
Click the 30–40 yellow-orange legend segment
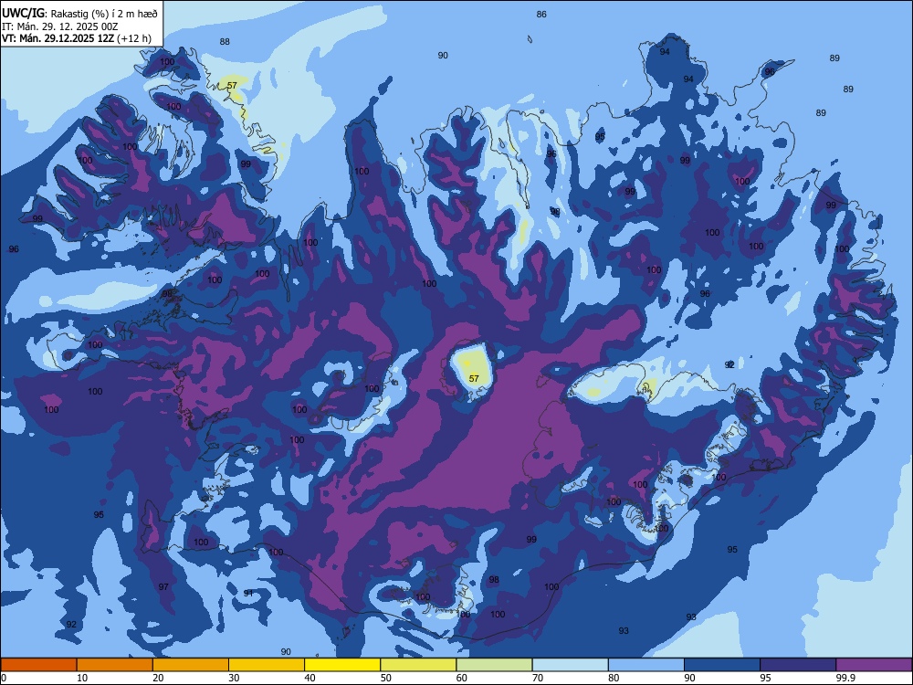(267, 665)
